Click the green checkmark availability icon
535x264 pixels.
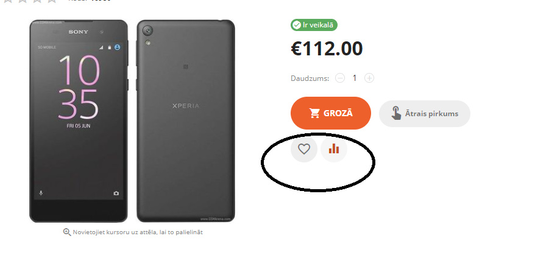[x=297, y=25]
